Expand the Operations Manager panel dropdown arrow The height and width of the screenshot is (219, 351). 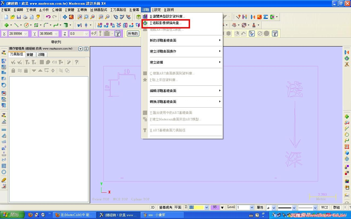80,49
